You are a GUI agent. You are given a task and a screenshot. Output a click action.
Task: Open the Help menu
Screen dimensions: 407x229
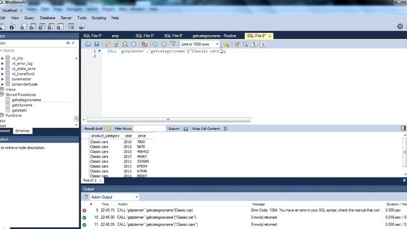click(115, 18)
